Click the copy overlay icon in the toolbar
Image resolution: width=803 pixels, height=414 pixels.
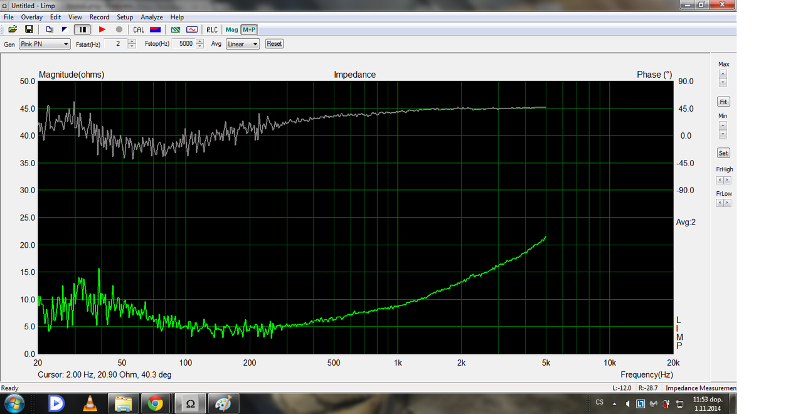[x=50, y=29]
